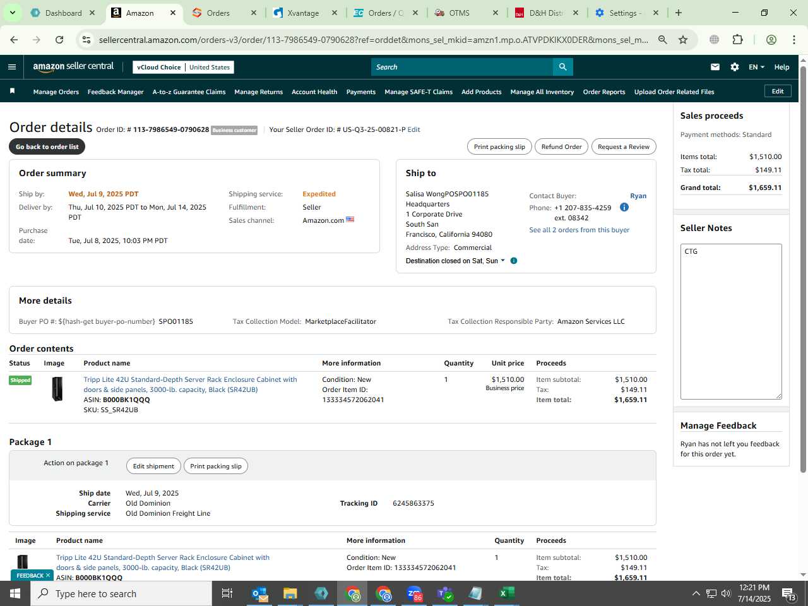
Task: Click Go back to order list
Action: point(47,146)
